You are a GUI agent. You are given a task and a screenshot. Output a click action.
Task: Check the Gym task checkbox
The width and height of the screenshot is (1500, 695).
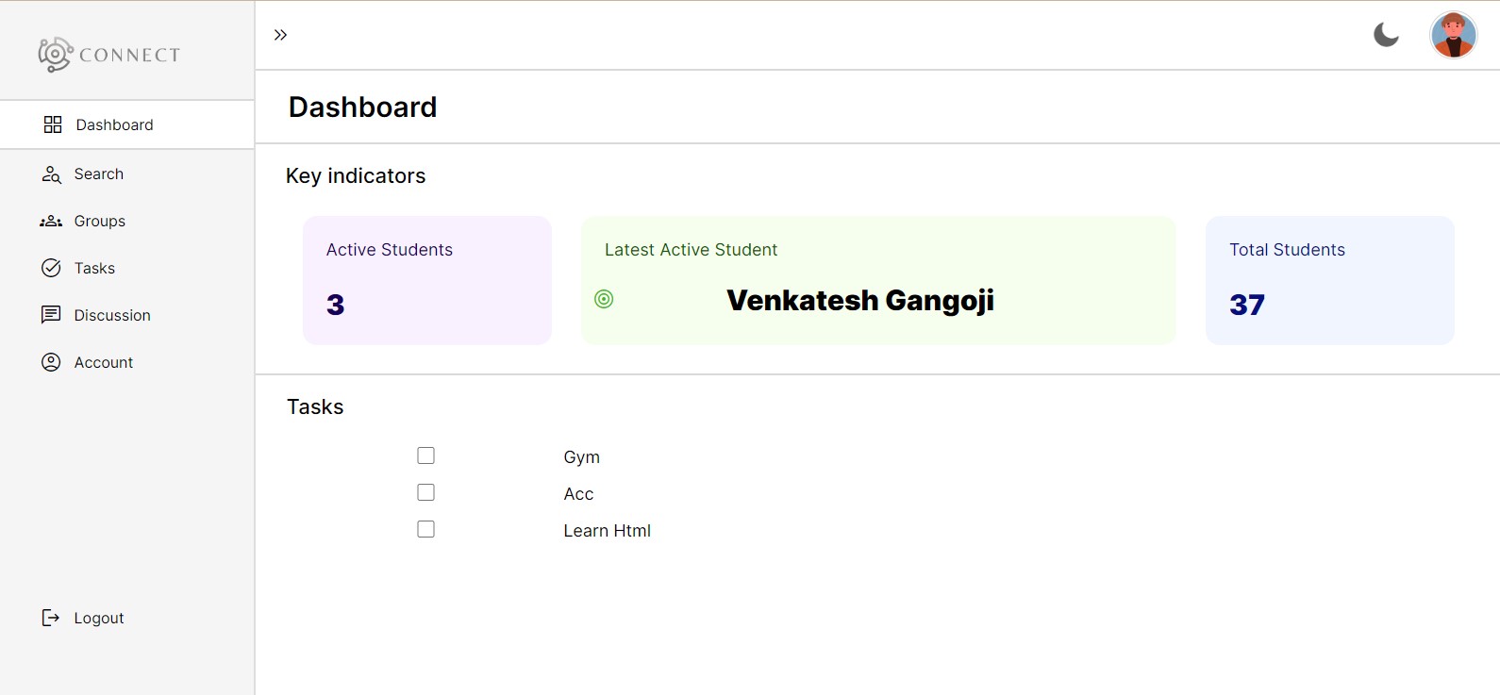point(426,455)
